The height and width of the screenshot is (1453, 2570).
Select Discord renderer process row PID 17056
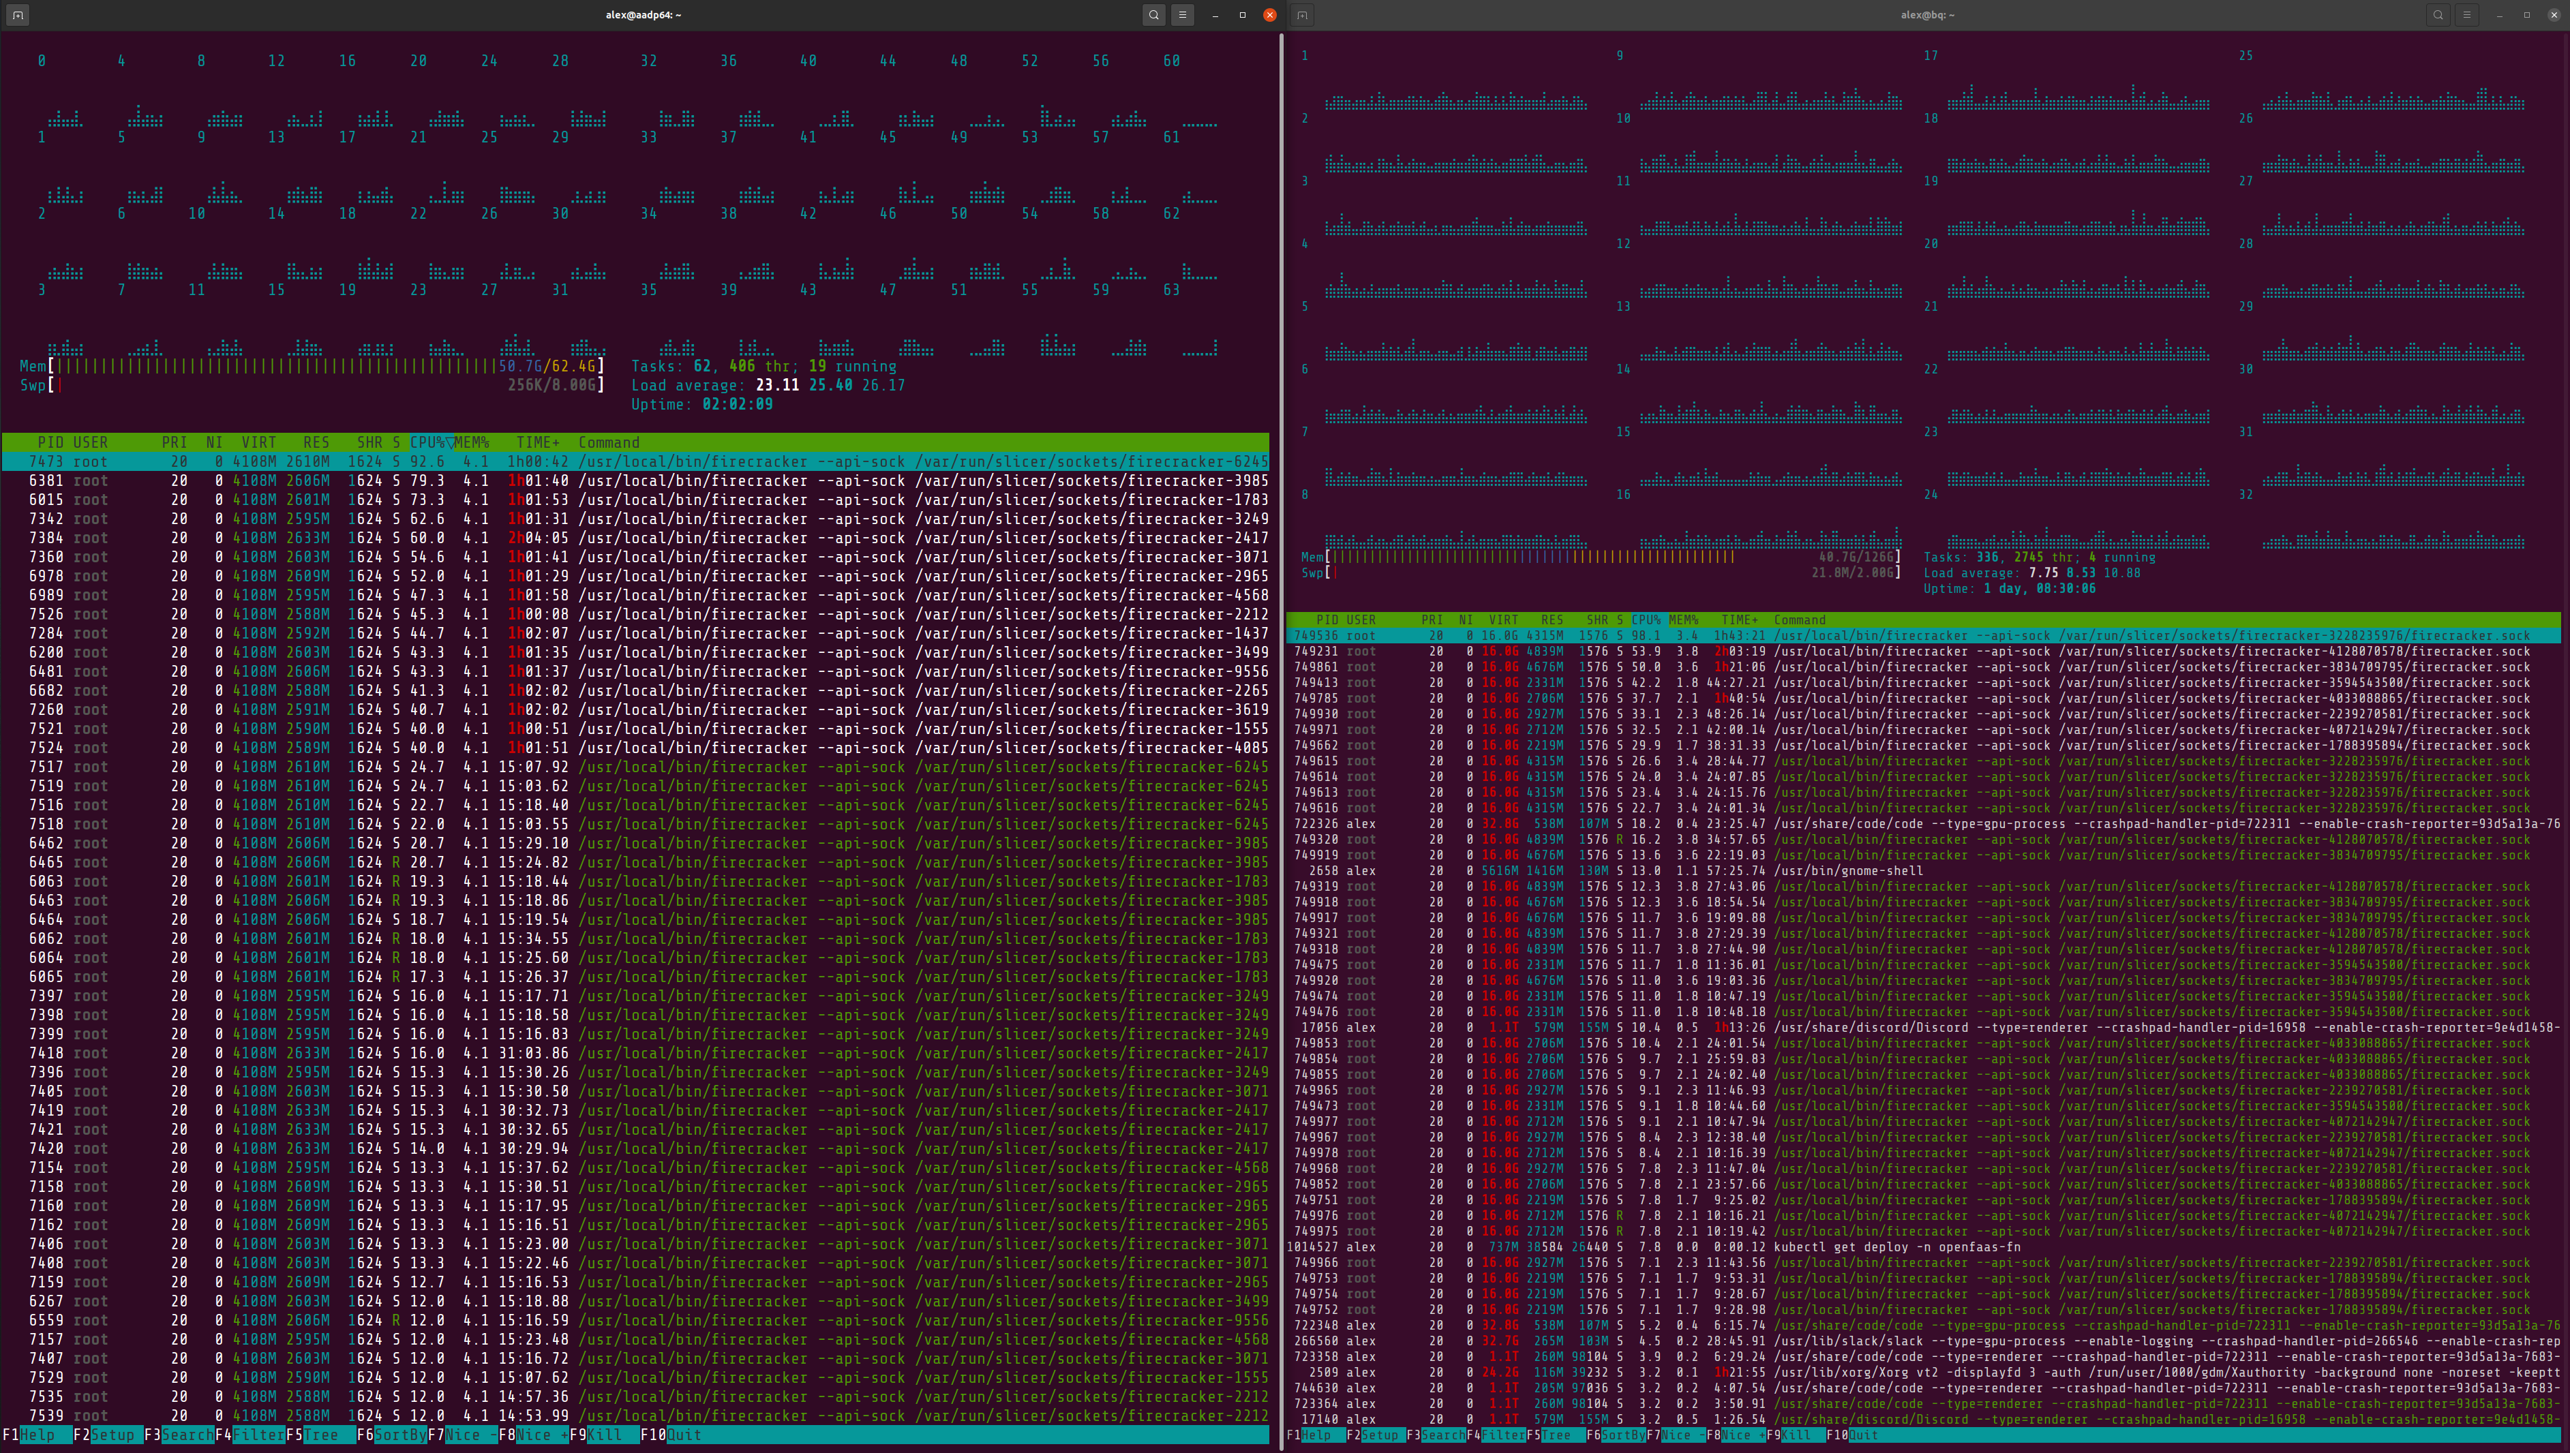click(1924, 1027)
